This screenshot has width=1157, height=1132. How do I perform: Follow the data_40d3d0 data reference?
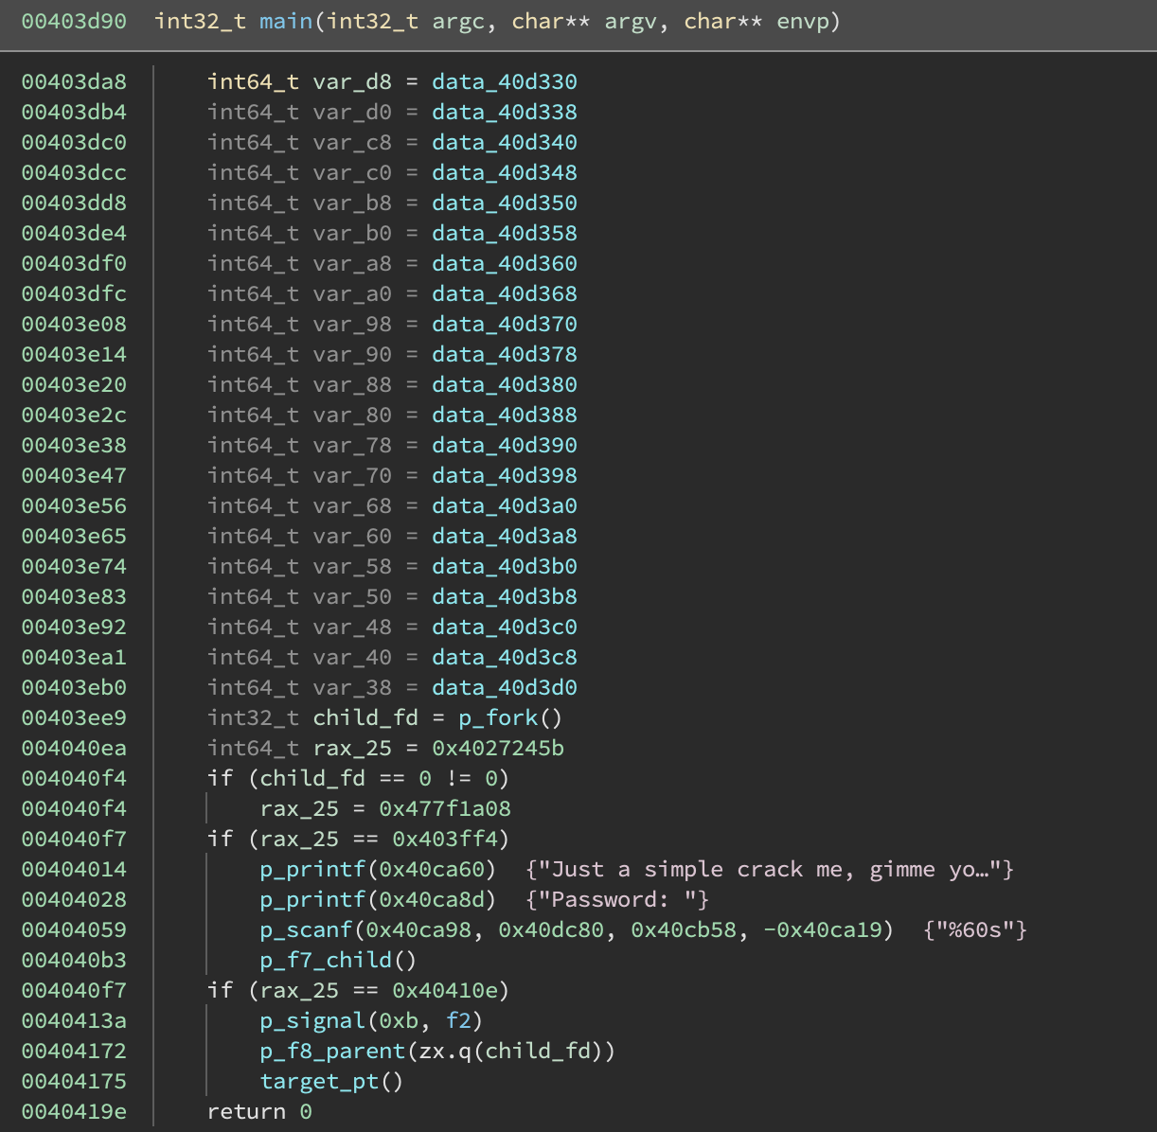504,687
